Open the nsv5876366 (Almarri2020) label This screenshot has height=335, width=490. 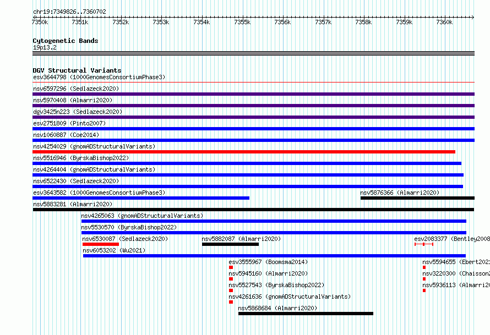[x=400, y=193]
